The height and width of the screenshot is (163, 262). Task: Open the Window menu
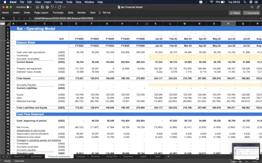point(89,2)
